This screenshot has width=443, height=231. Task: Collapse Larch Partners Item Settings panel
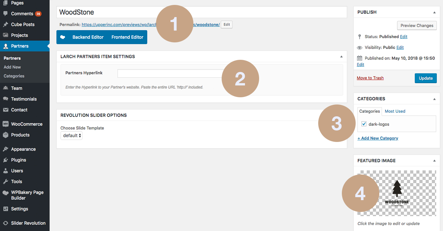click(x=341, y=57)
